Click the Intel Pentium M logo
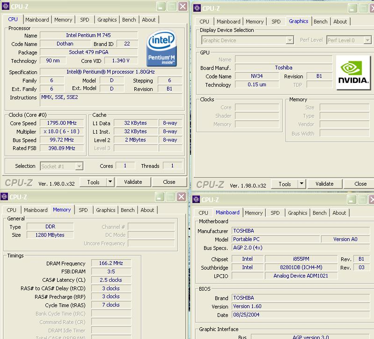 161,48
